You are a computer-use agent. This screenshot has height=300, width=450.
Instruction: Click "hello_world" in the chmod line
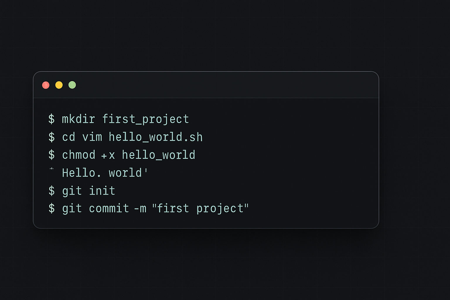[158, 155]
